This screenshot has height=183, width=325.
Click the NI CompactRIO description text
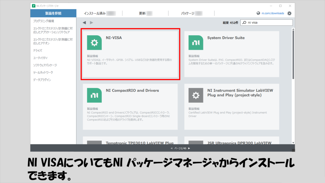129,116
